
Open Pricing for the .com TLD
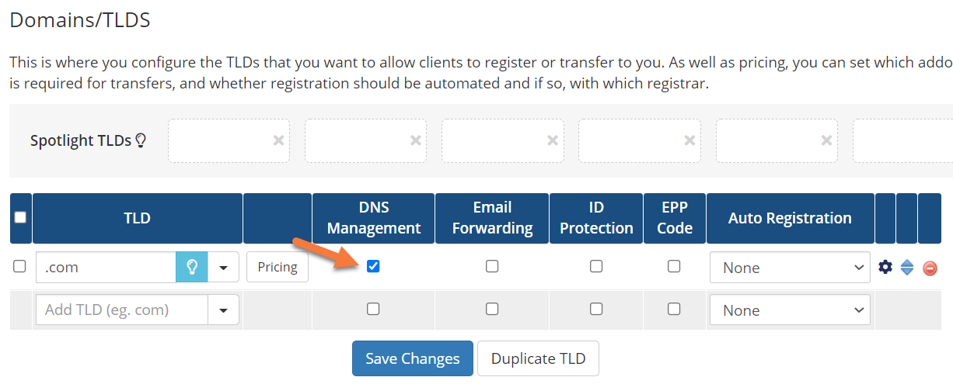click(x=278, y=267)
